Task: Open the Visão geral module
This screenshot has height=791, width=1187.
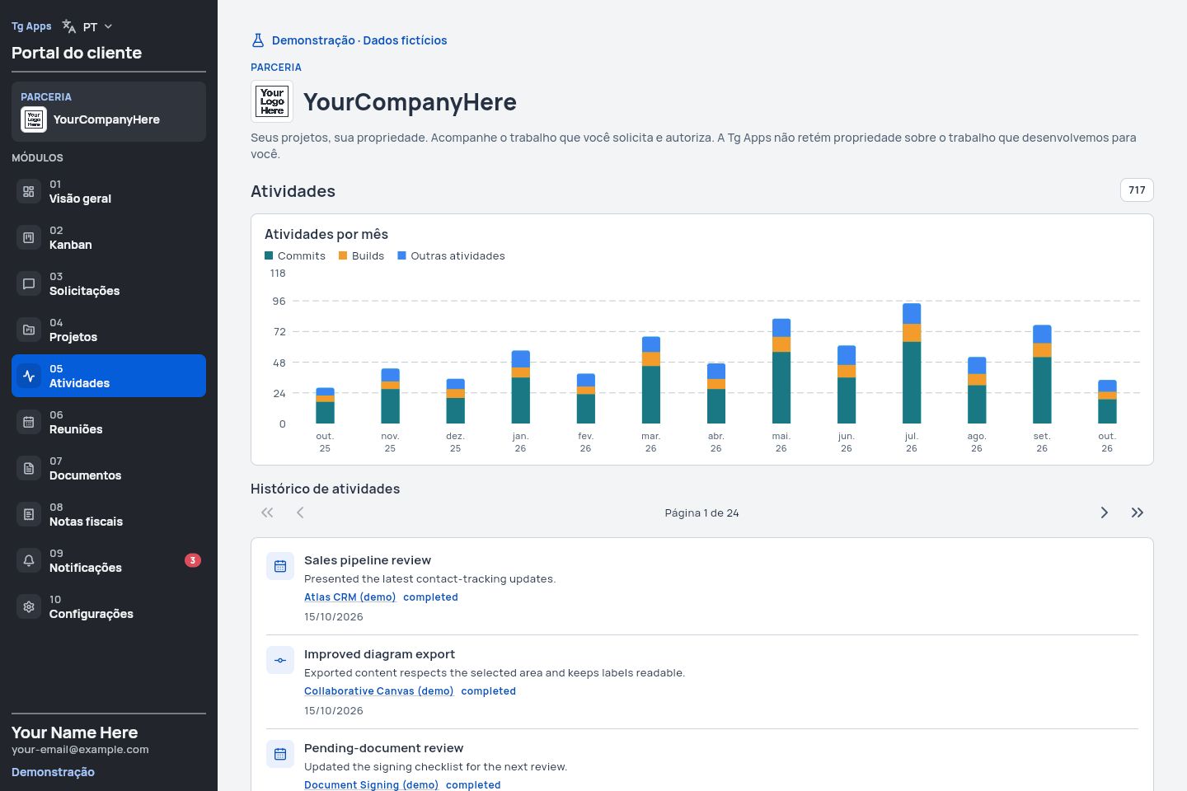Action: pos(109,191)
